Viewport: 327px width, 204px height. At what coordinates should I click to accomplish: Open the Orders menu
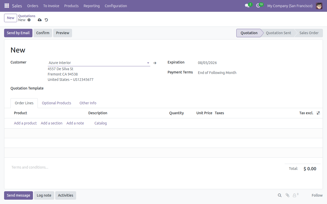pos(33,6)
